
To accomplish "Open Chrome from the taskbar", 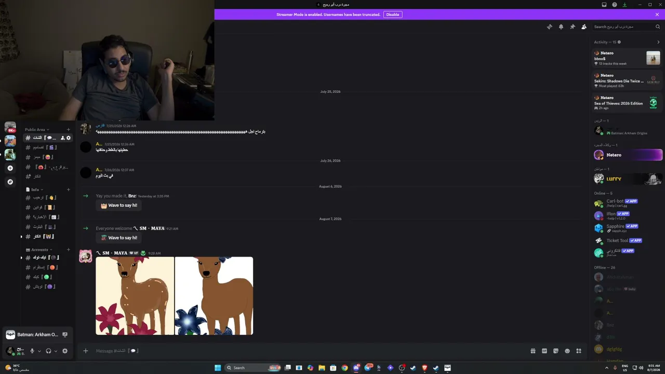I will coord(344,368).
